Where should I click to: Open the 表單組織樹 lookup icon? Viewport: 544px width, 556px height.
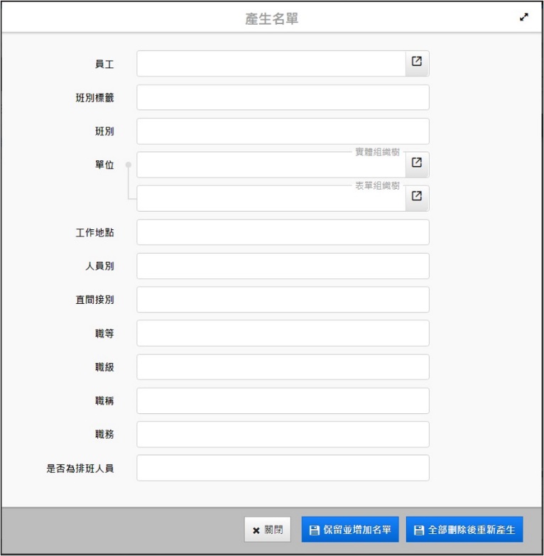tap(417, 197)
